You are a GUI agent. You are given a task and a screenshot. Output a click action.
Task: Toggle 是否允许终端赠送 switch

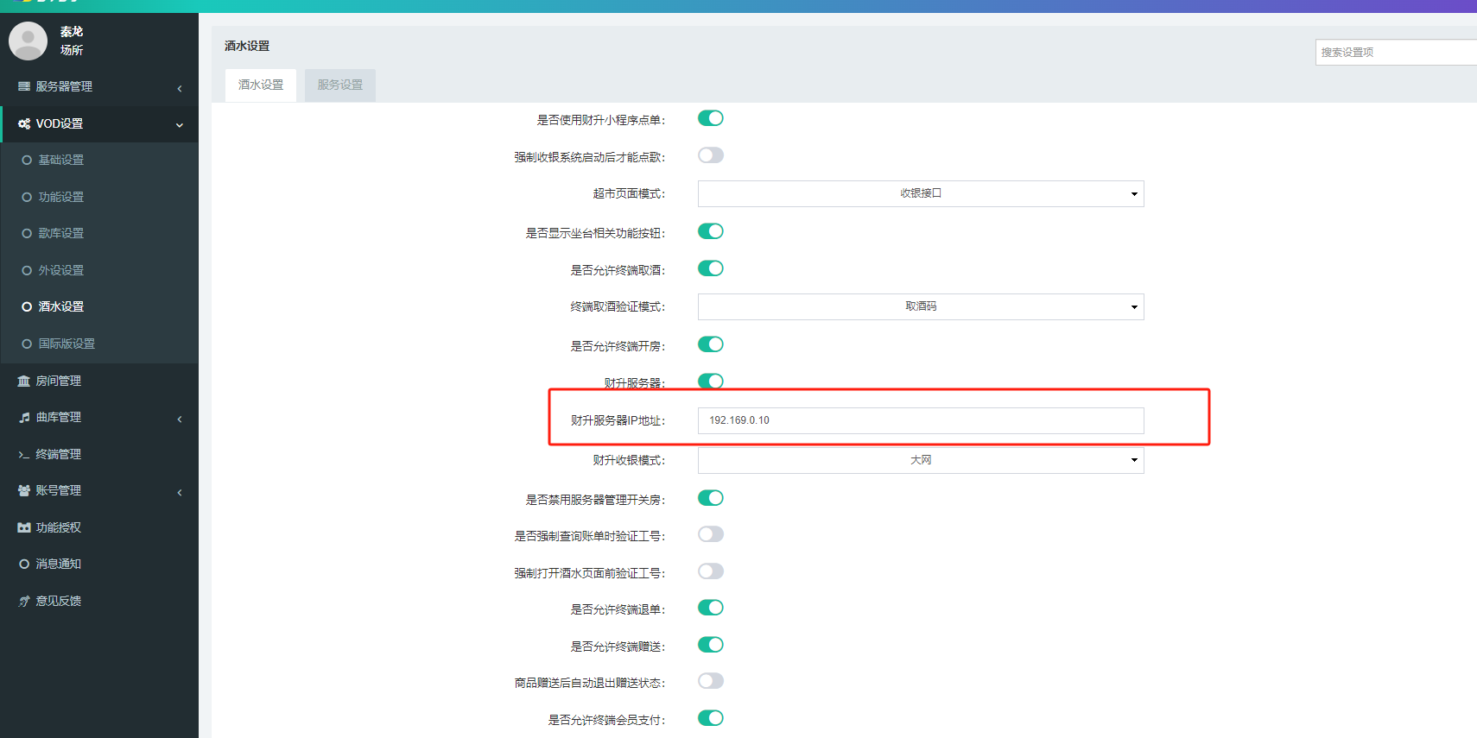tap(711, 645)
